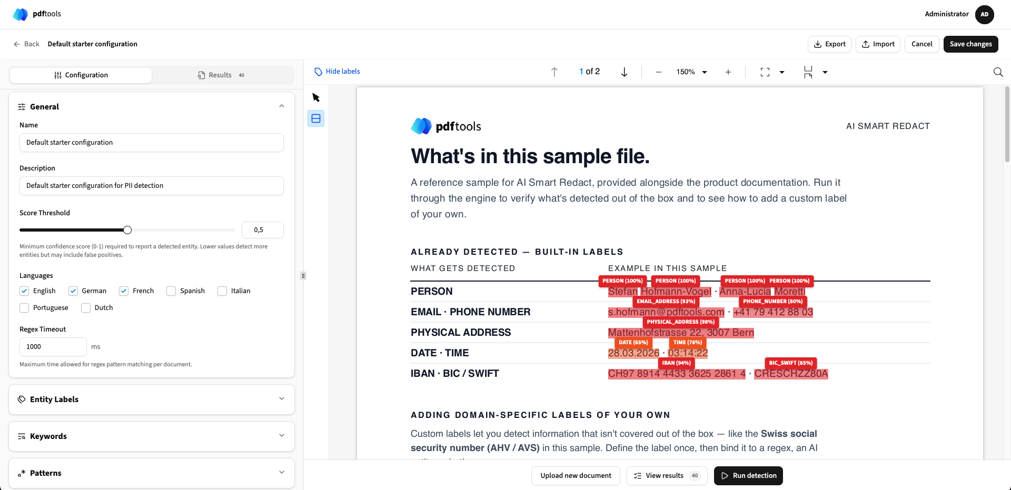Image resolution: width=1011 pixels, height=490 pixels.
Task: Expand the Keywords section
Action: [152, 436]
